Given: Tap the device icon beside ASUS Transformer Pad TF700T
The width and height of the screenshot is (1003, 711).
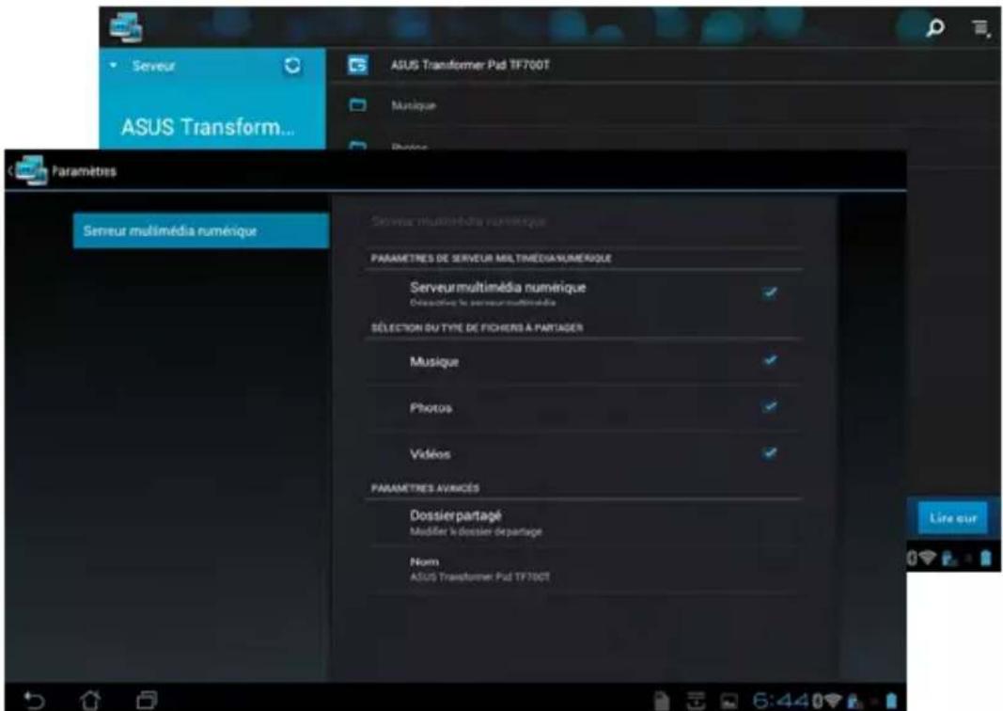Looking at the screenshot, I should [357, 65].
